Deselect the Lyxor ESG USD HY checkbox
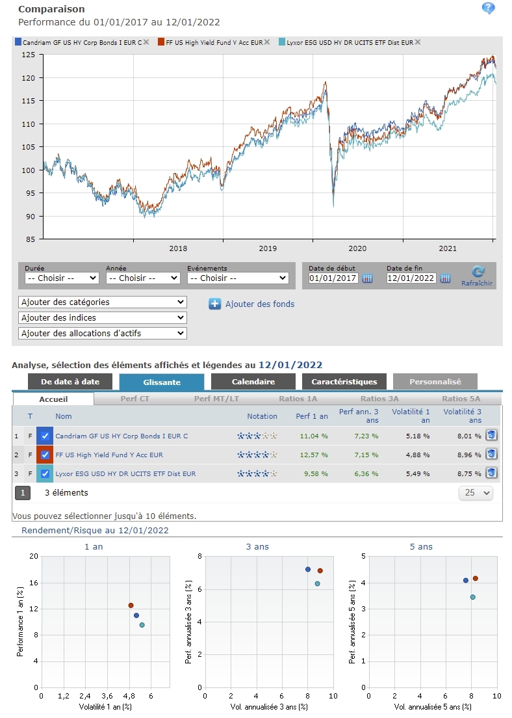 [45, 473]
